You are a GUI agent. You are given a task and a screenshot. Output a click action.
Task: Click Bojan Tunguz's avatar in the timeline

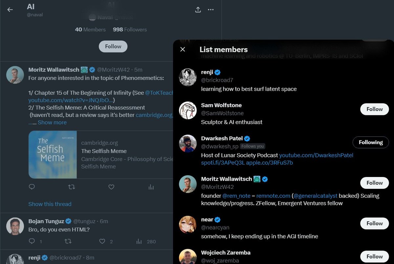tap(15, 226)
